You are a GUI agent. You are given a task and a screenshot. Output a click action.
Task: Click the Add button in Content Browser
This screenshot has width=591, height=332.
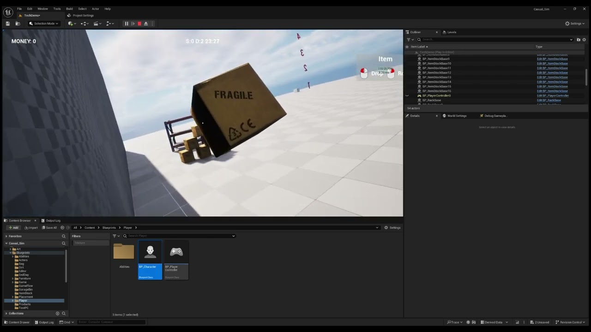point(13,227)
